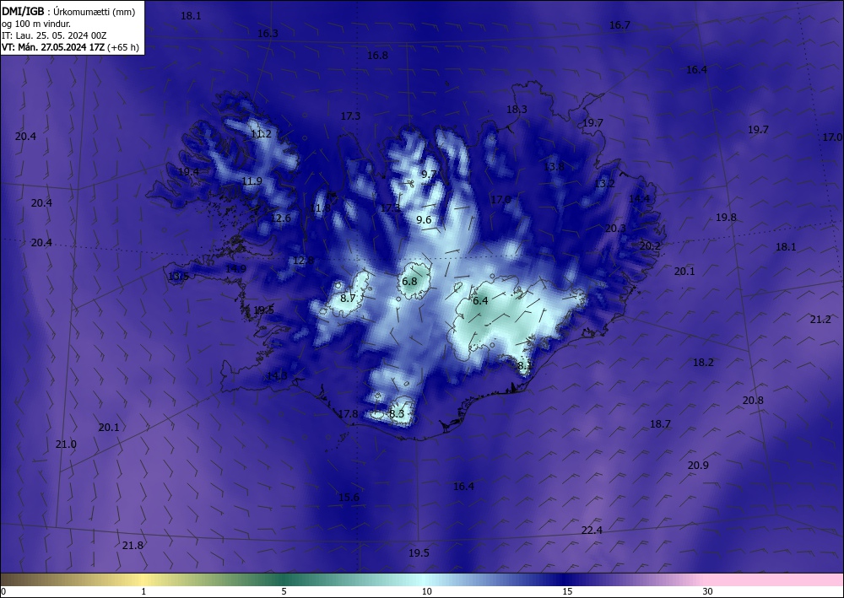844x598 pixels.
Task: Select the 21.2 value label
Action: click(x=820, y=320)
